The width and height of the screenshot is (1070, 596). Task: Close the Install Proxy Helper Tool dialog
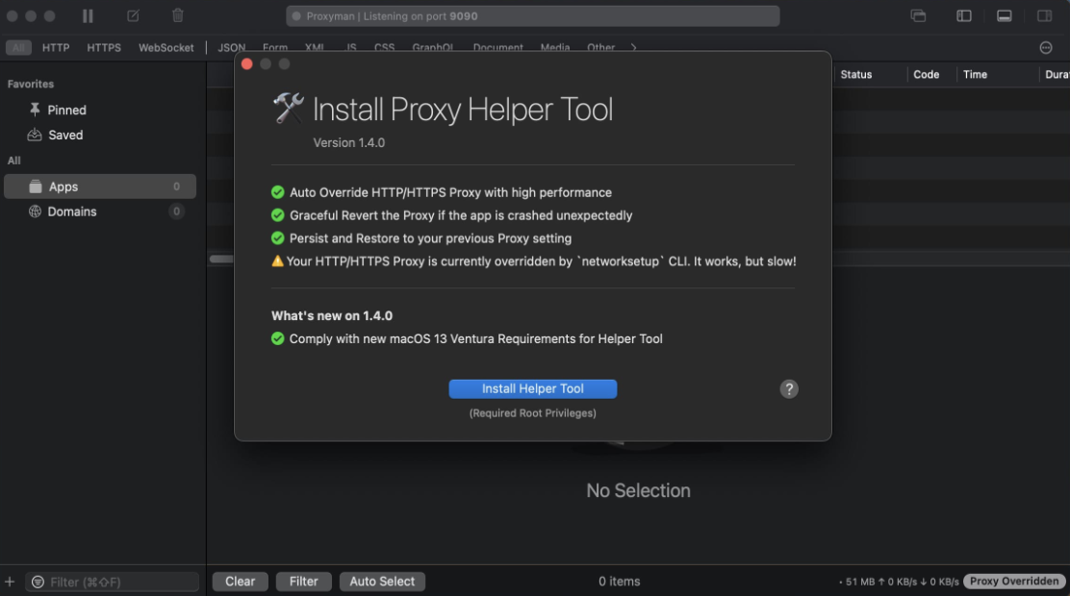(x=247, y=64)
